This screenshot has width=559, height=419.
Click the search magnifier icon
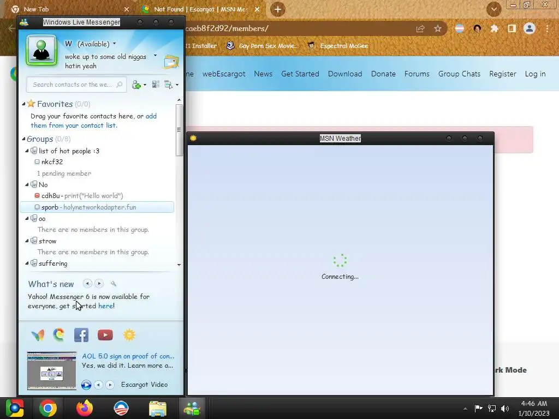[120, 85]
